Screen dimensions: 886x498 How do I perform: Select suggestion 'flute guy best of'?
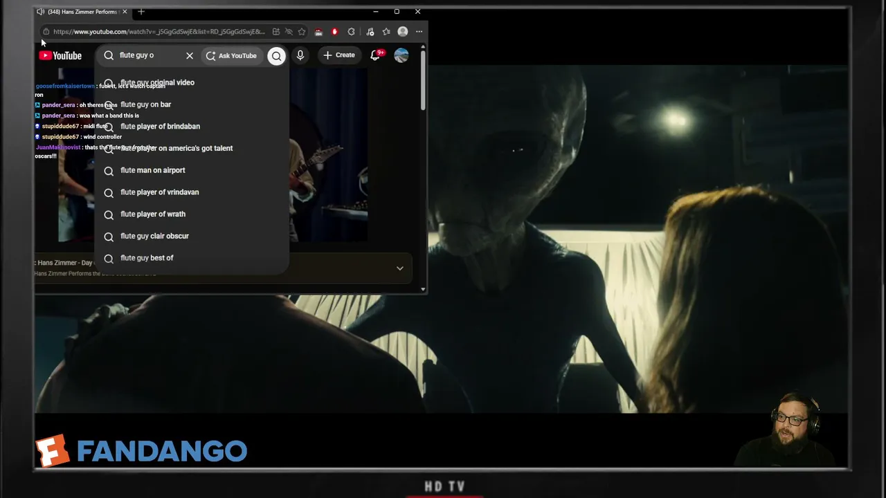pos(192,258)
